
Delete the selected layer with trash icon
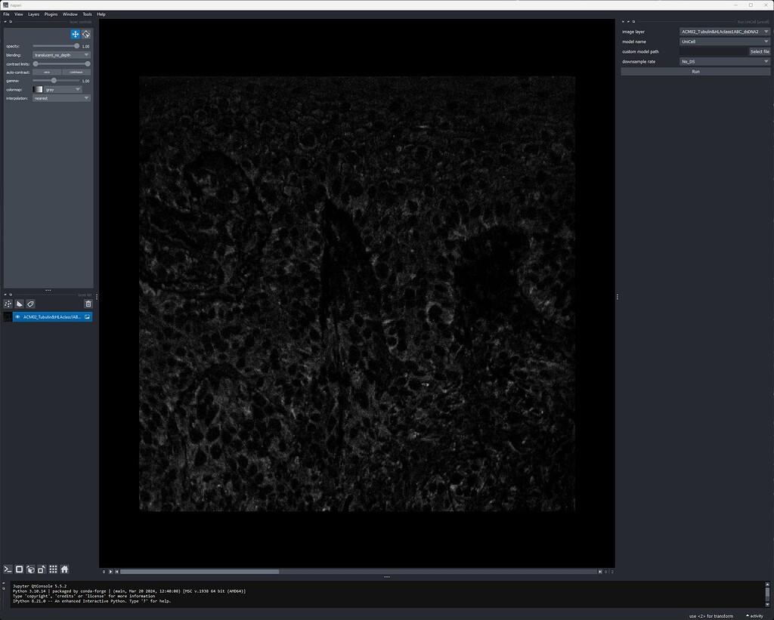(88, 304)
